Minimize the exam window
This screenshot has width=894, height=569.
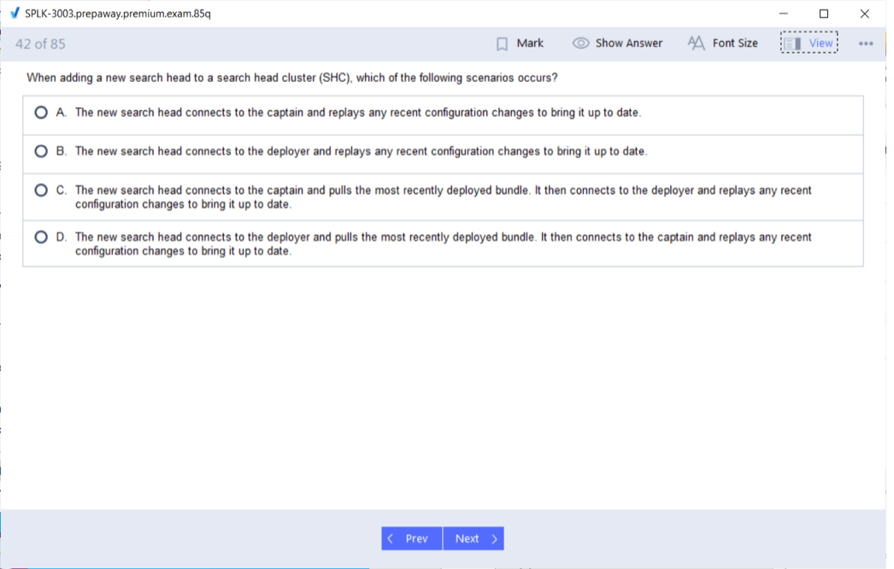[783, 14]
